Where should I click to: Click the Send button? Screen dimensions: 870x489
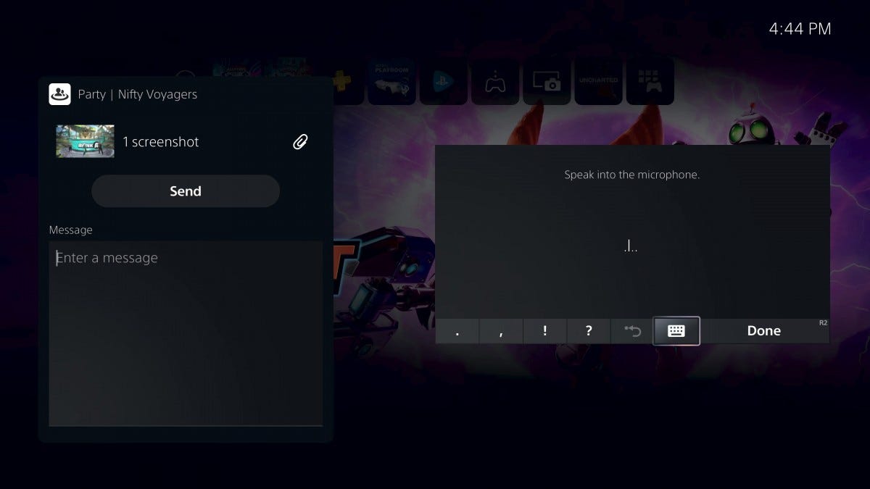[186, 191]
